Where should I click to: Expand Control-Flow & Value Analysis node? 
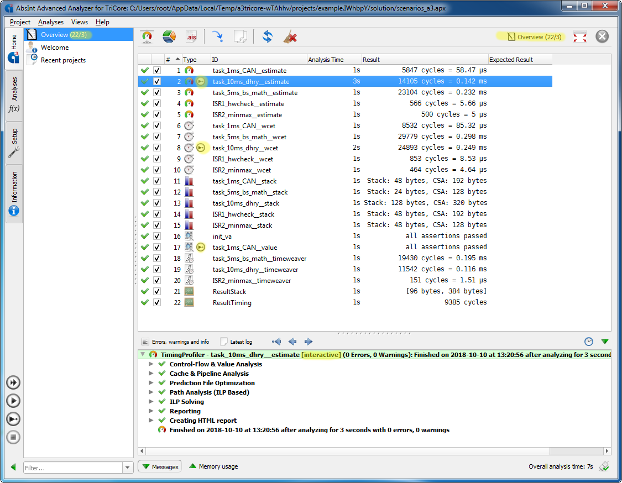[151, 364]
